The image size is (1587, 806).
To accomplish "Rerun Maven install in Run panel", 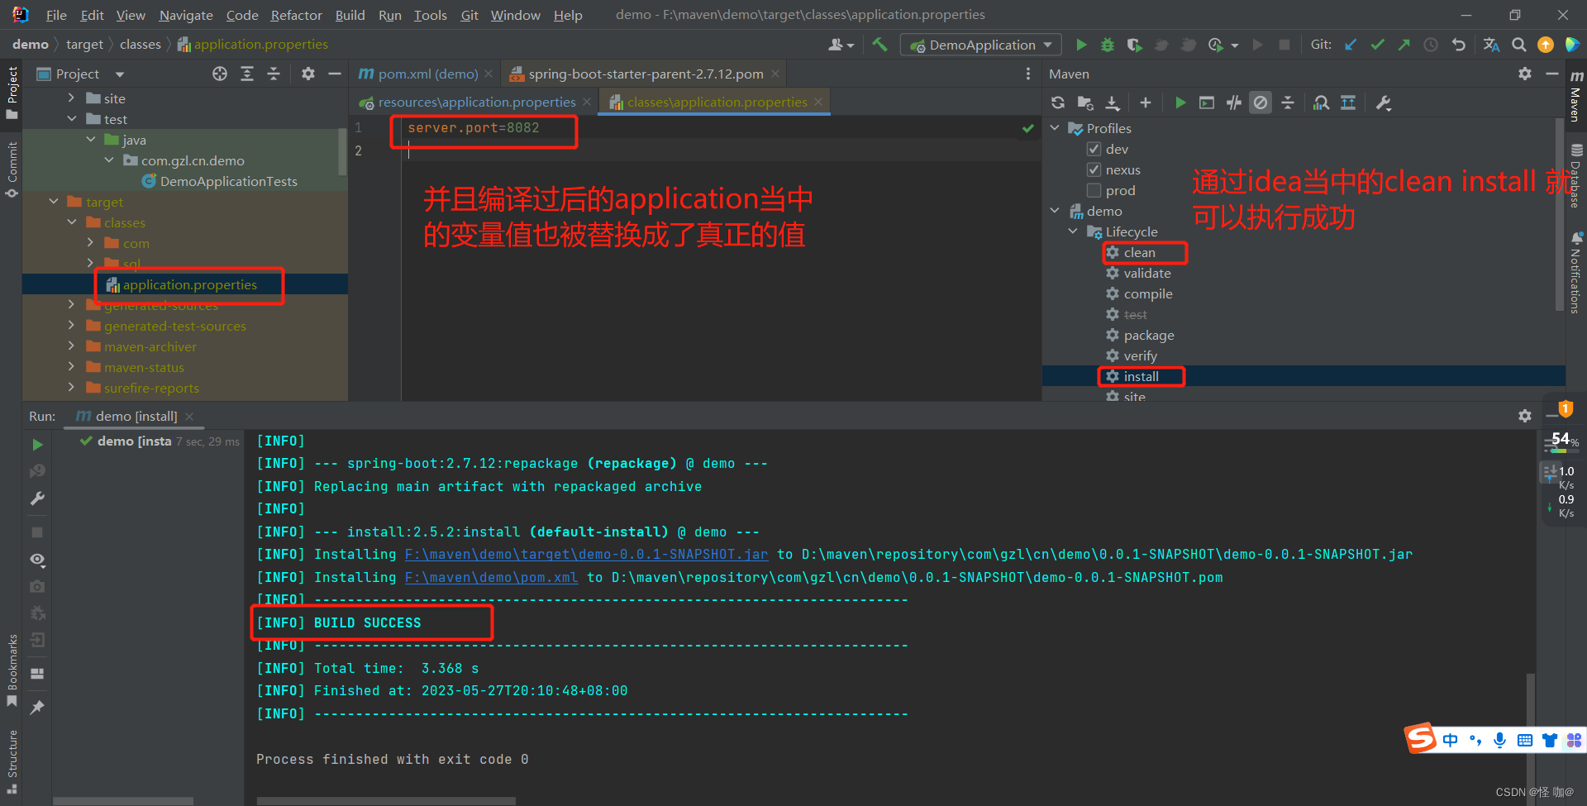I will (x=37, y=445).
